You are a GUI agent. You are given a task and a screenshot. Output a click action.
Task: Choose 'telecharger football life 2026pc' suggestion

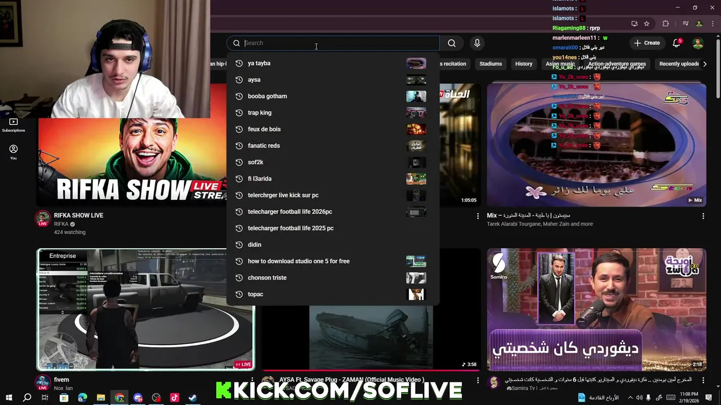(x=332, y=212)
